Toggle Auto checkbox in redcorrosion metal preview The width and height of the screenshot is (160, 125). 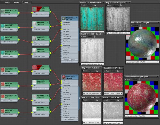tap(126, 79)
